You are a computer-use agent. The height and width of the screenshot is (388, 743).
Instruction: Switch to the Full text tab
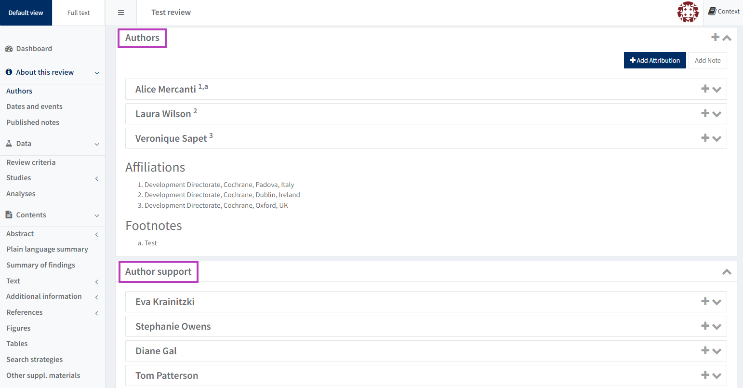coord(79,13)
